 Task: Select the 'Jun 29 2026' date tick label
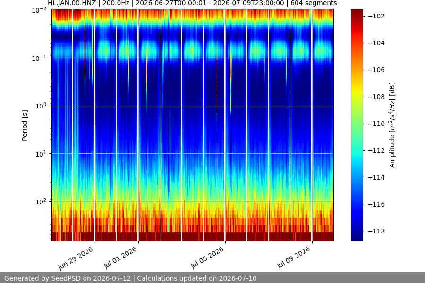pos(76,258)
